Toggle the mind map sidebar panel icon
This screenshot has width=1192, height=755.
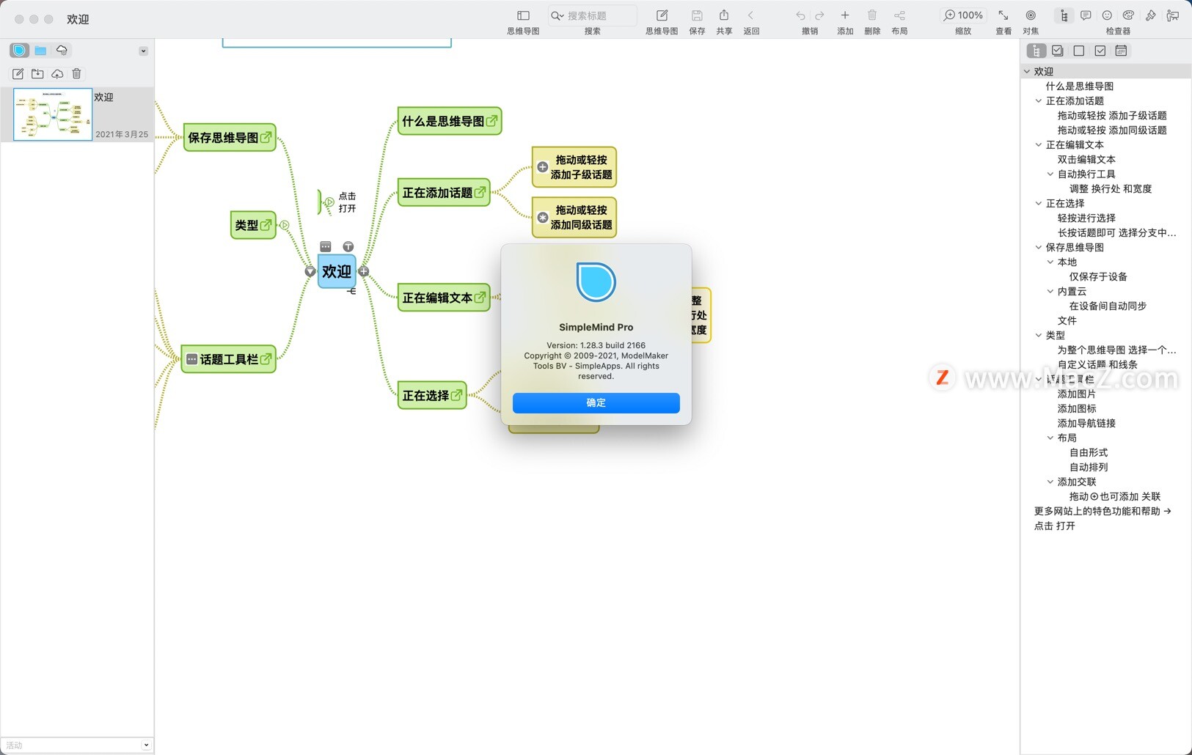pyautogui.click(x=523, y=15)
